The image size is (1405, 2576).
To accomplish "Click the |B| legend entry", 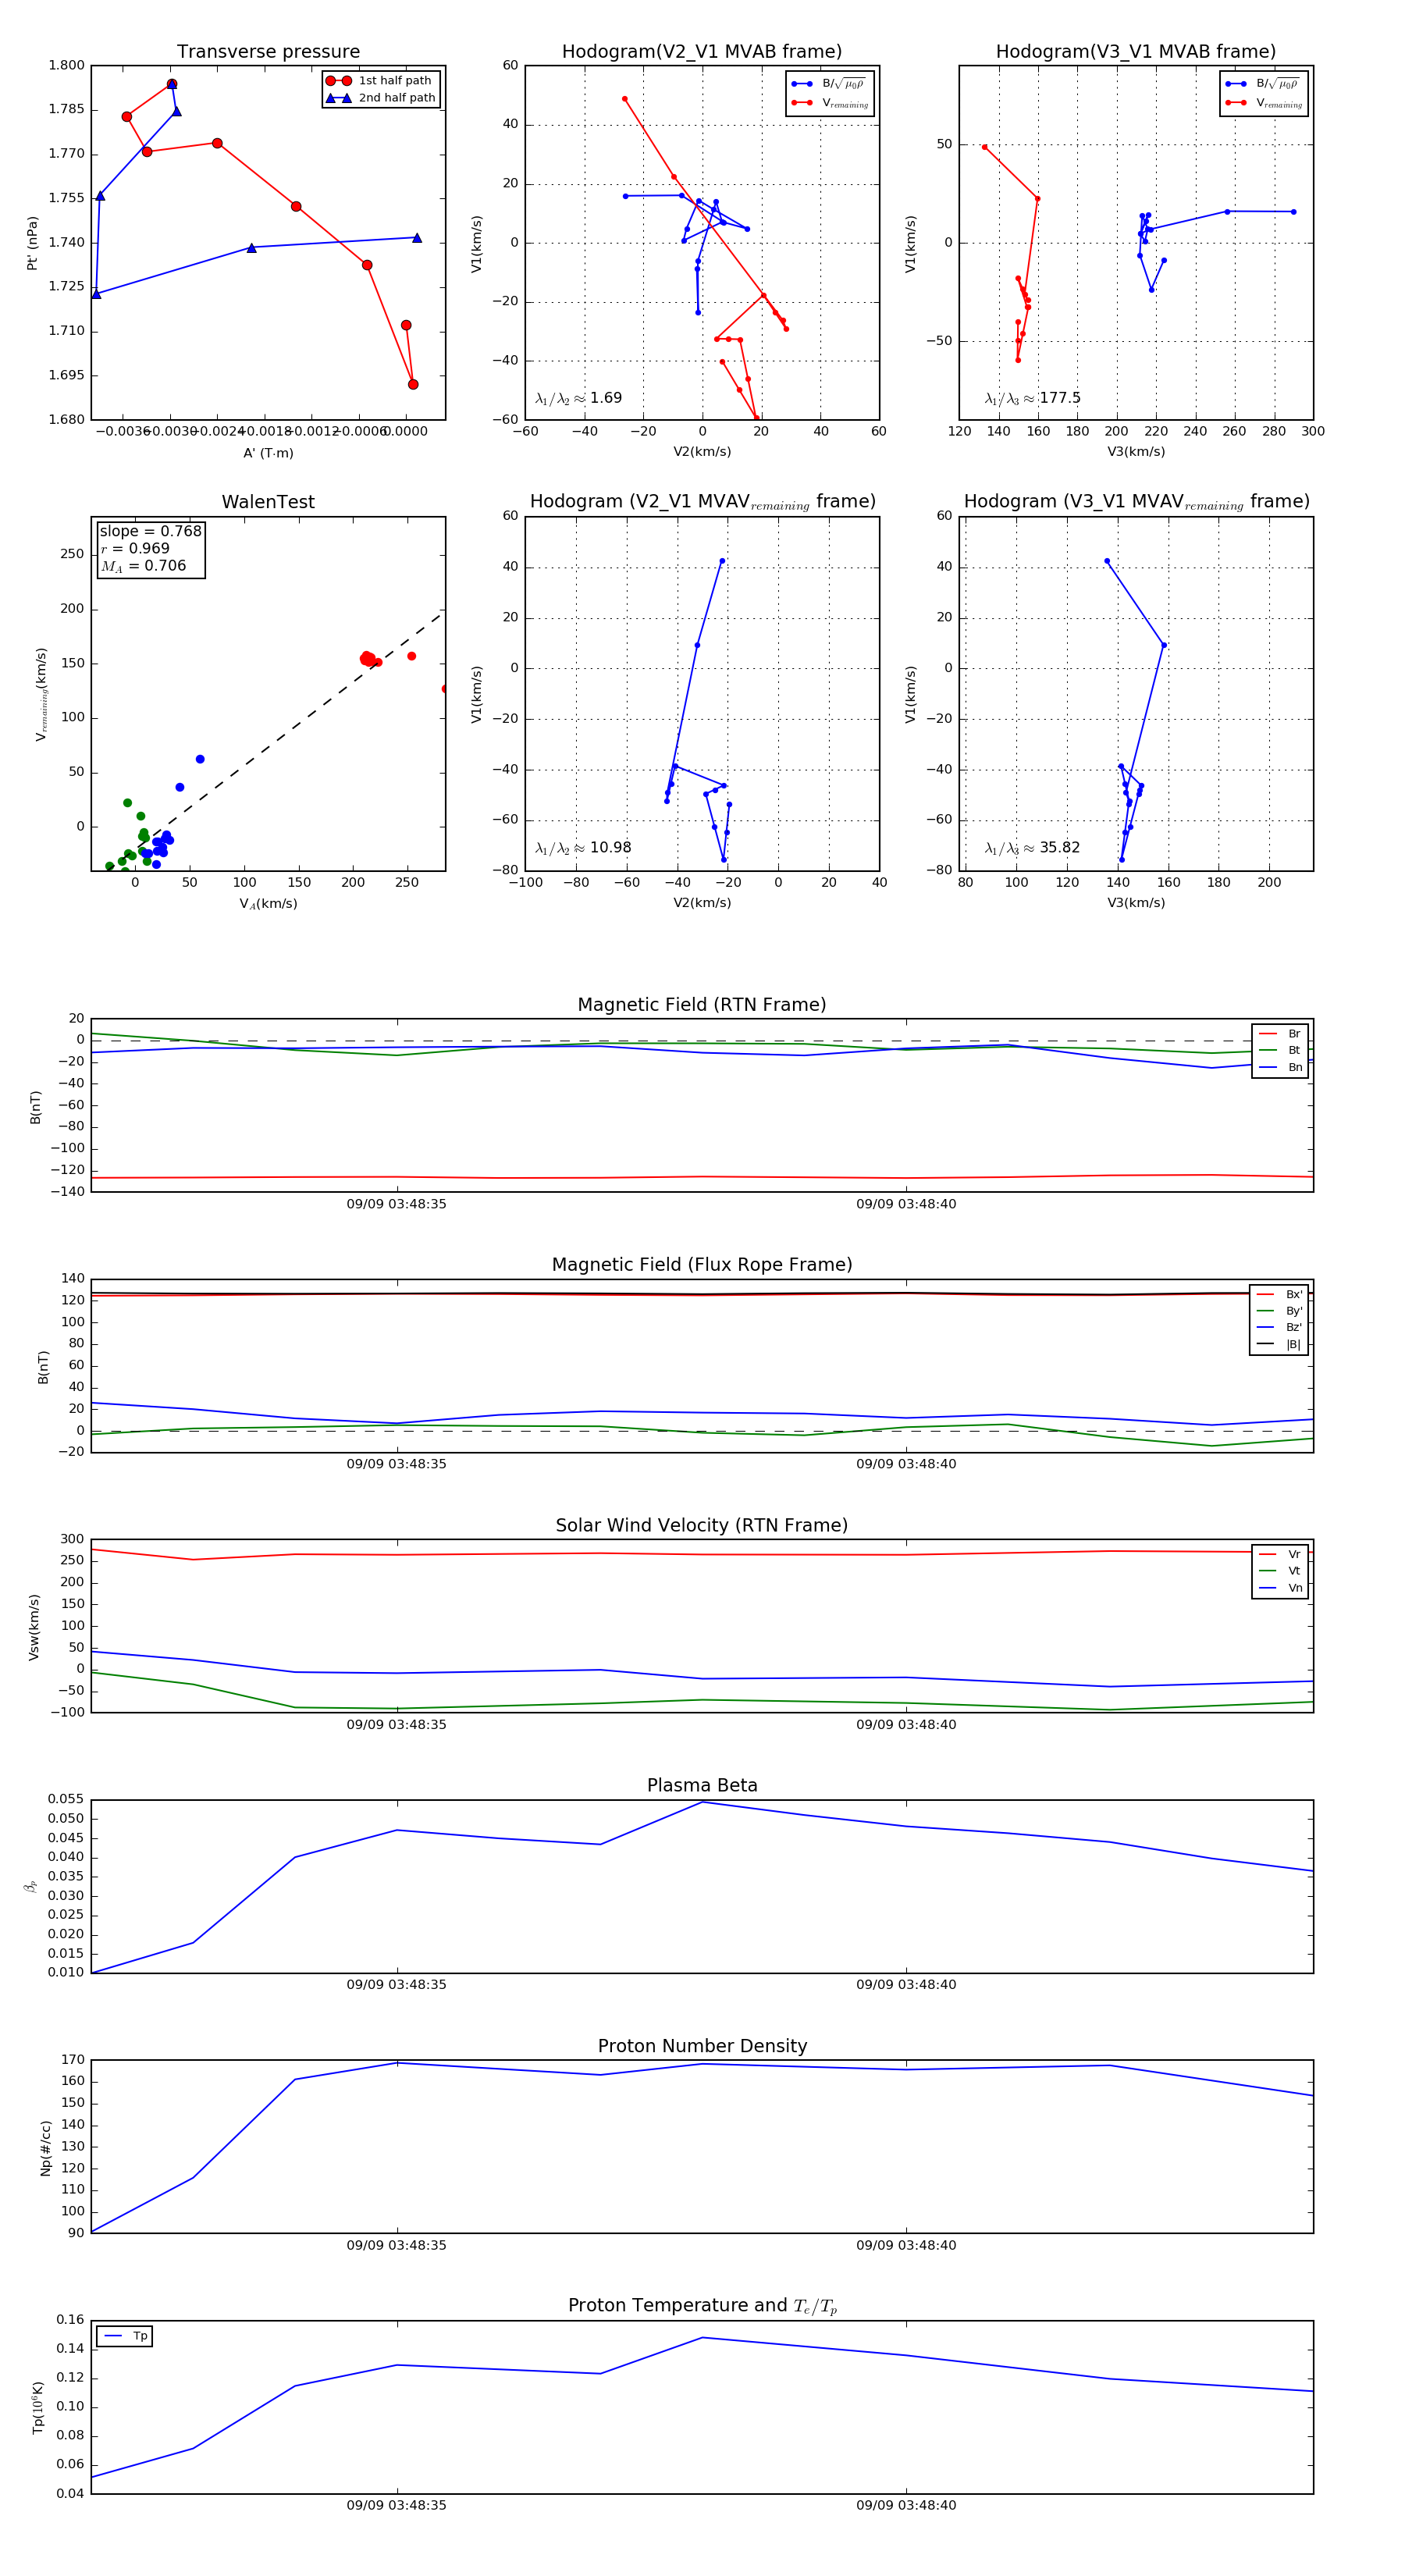I will pyautogui.click(x=1279, y=1345).
